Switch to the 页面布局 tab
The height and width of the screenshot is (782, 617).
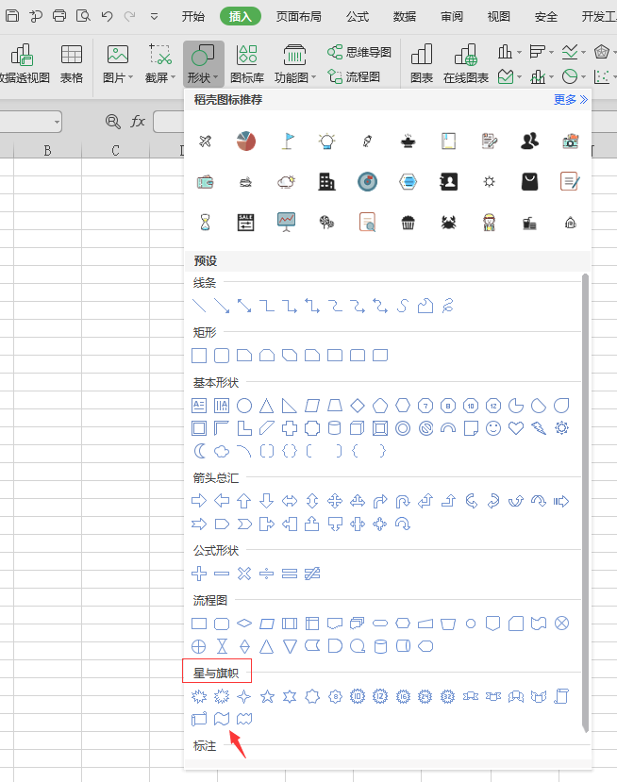tap(298, 16)
